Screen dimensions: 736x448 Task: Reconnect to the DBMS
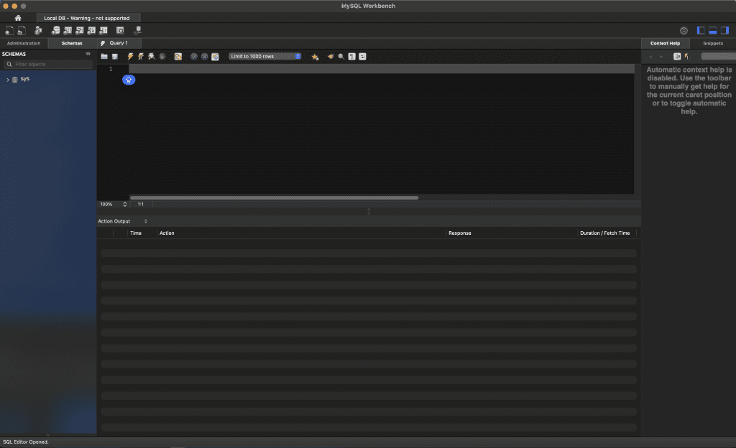coord(137,30)
